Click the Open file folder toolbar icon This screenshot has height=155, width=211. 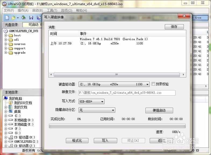tap(13, 18)
